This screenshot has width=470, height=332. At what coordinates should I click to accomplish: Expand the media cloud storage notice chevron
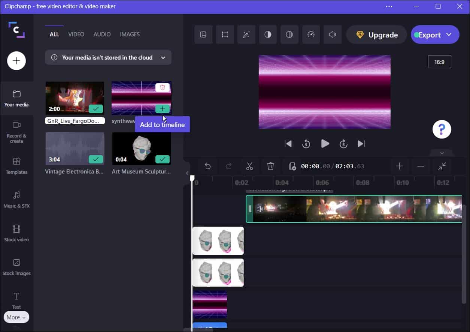coord(163,57)
